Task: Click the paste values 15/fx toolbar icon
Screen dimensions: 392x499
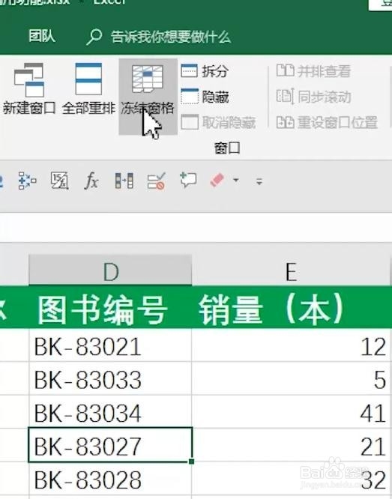Action: 59,181
